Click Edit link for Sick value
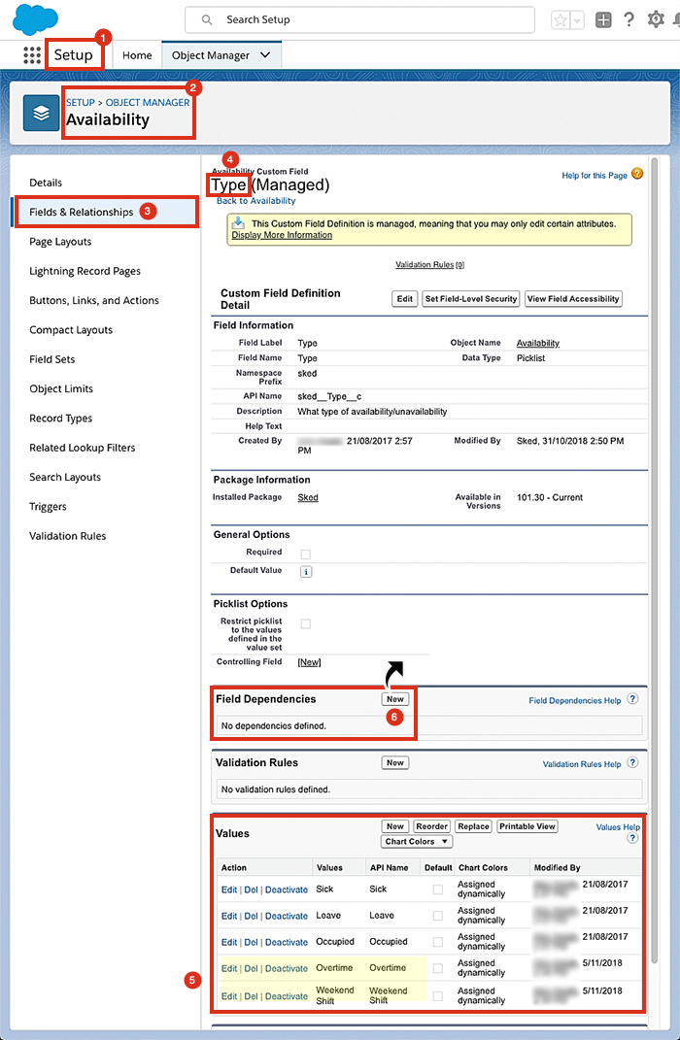The width and height of the screenshot is (680, 1040). (x=229, y=889)
